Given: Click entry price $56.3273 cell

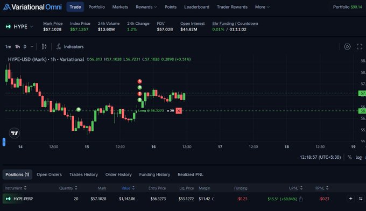Looking at the screenshot, I should point(158,199).
